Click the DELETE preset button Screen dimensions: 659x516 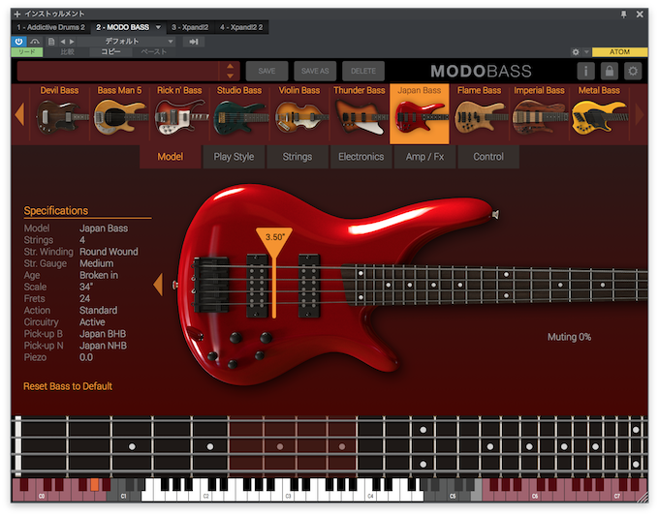click(x=363, y=71)
